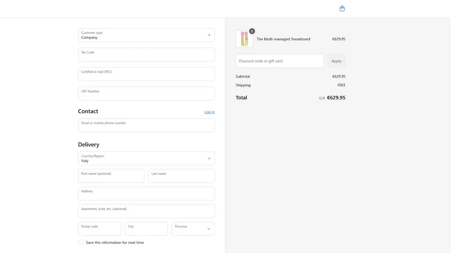
Task: Click the Subtotal label
Action: tap(242, 76)
